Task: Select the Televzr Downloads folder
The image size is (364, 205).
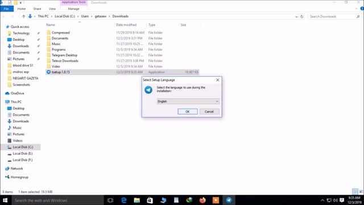Action: 65,61
